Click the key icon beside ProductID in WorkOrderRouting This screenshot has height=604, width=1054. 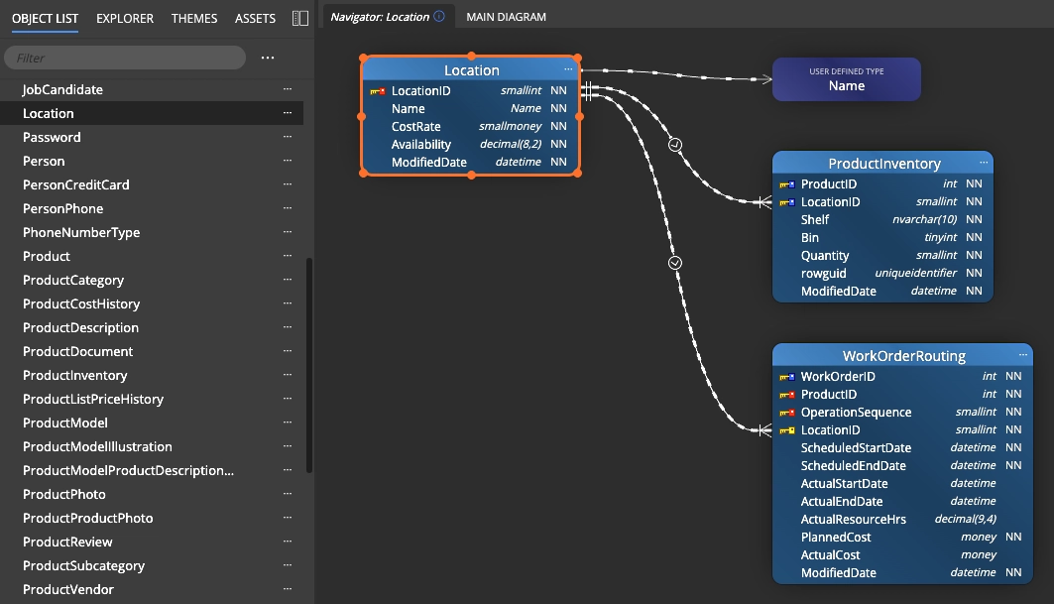[787, 395]
